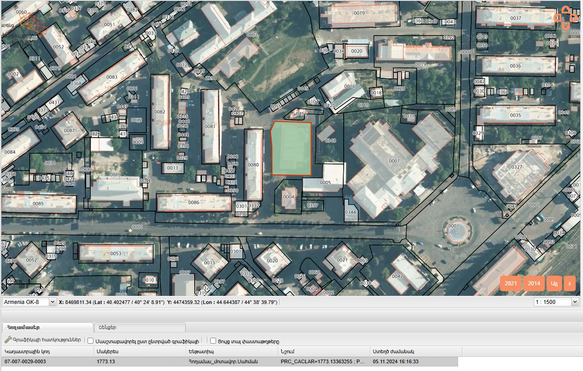Switch to 2021 imagery layer
The width and height of the screenshot is (583, 371).
[511, 283]
